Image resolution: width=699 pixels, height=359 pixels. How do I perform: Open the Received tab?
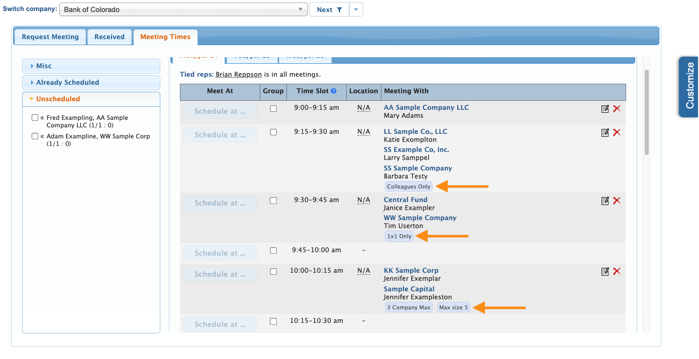pos(110,37)
